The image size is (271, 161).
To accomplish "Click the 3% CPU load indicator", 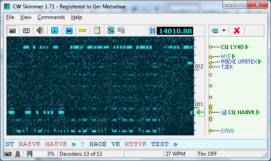I will click(x=51, y=154).
